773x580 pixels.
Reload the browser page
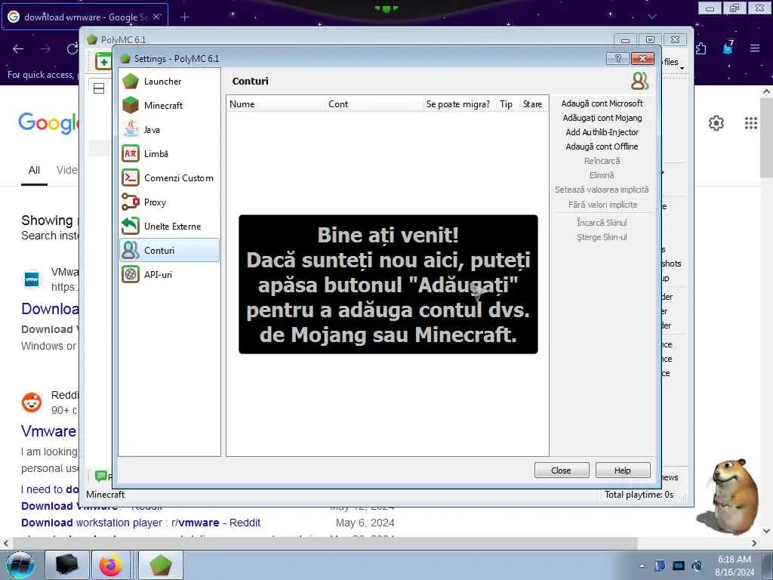click(72, 49)
